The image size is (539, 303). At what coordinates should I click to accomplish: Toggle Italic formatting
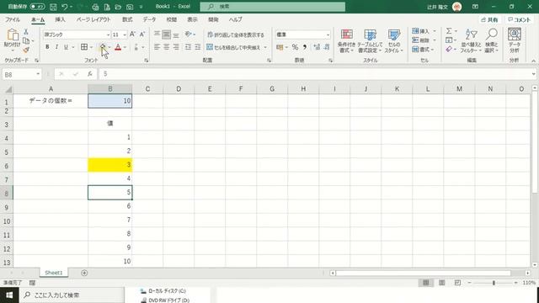tap(56, 47)
